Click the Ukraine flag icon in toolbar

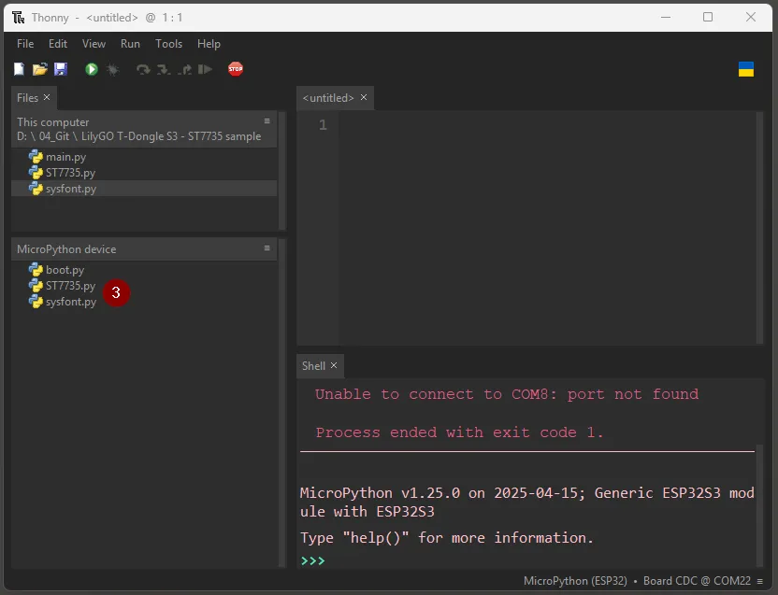(x=746, y=69)
